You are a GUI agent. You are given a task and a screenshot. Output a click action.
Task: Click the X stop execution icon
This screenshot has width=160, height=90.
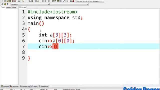pos(67,1)
